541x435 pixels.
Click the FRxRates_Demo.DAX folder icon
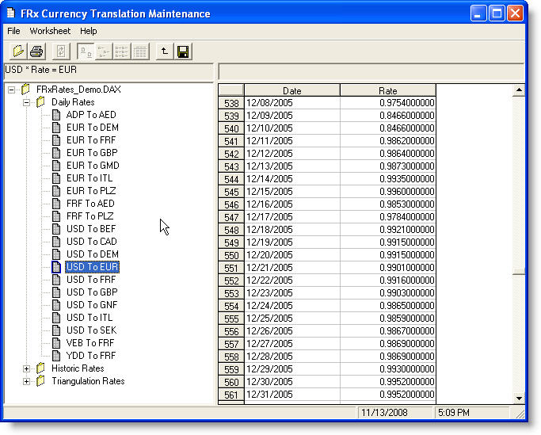click(x=25, y=90)
